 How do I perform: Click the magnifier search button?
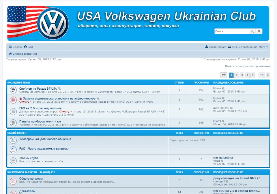(x=252, y=31)
